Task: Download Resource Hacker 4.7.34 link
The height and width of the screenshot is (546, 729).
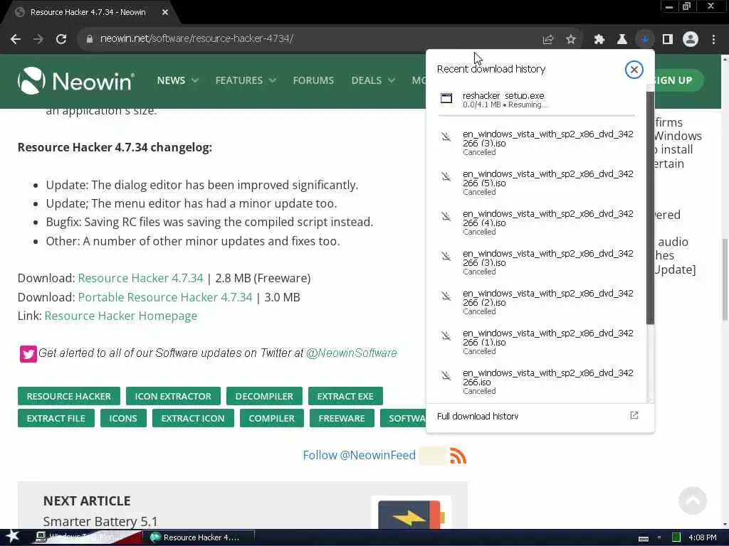Action: [140, 278]
